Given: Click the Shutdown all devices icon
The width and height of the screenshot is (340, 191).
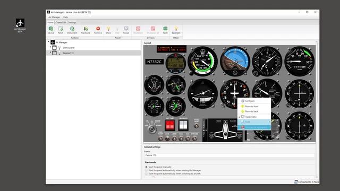Looking at the screenshot, I should pyautogui.click(x=153, y=29).
